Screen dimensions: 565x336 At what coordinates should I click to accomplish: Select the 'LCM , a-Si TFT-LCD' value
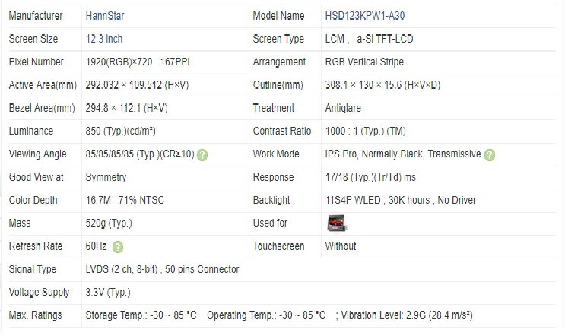pyautogui.click(x=369, y=39)
